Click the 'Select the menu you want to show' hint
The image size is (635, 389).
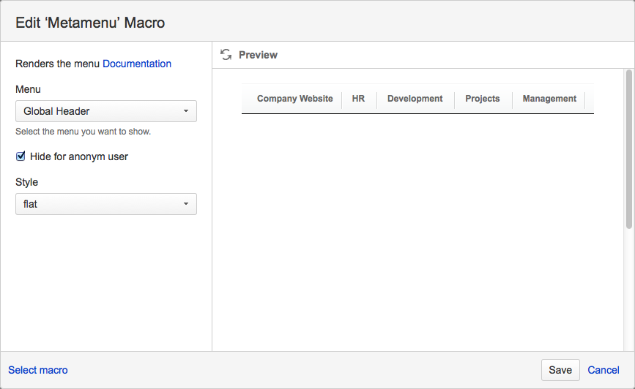click(83, 132)
